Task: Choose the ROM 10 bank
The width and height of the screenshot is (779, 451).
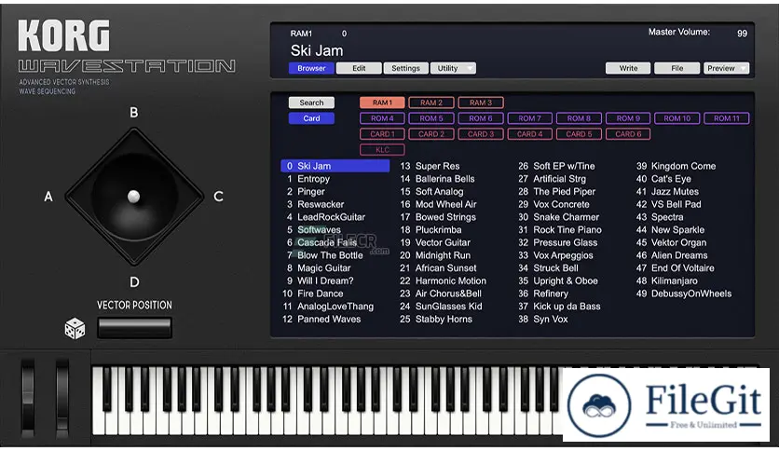Action: coord(677,118)
